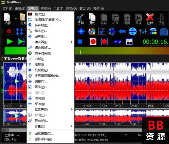Open the 文件(F) menu
The image size is (169, 144).
[x=8, y=9]
